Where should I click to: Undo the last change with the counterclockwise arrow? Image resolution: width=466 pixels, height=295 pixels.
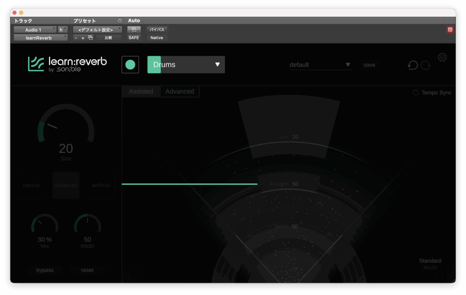[x=413, y=65]
